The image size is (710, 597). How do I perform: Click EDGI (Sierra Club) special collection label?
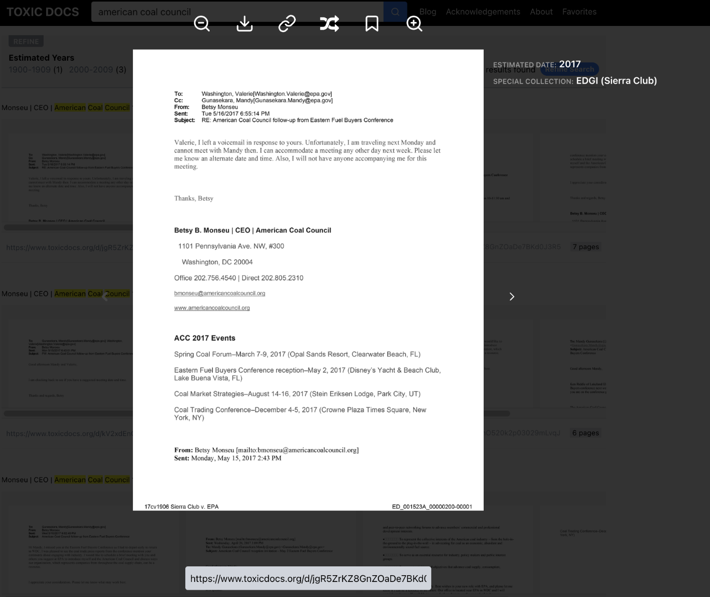[x=616, y=80]
